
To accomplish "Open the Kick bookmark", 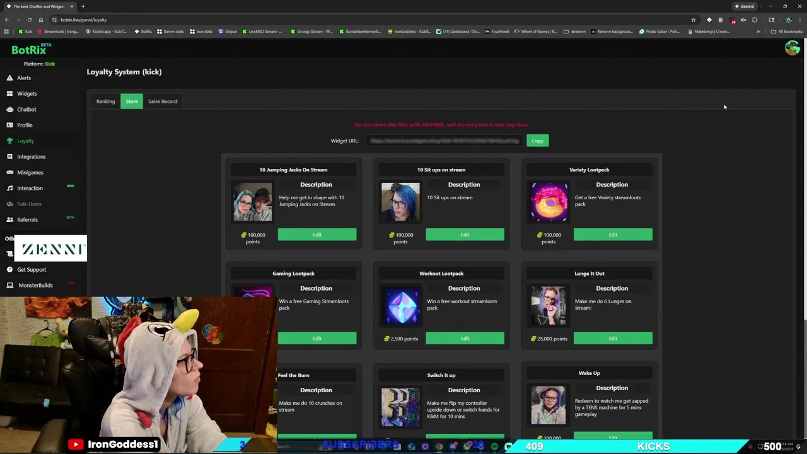I will (25, 31).
